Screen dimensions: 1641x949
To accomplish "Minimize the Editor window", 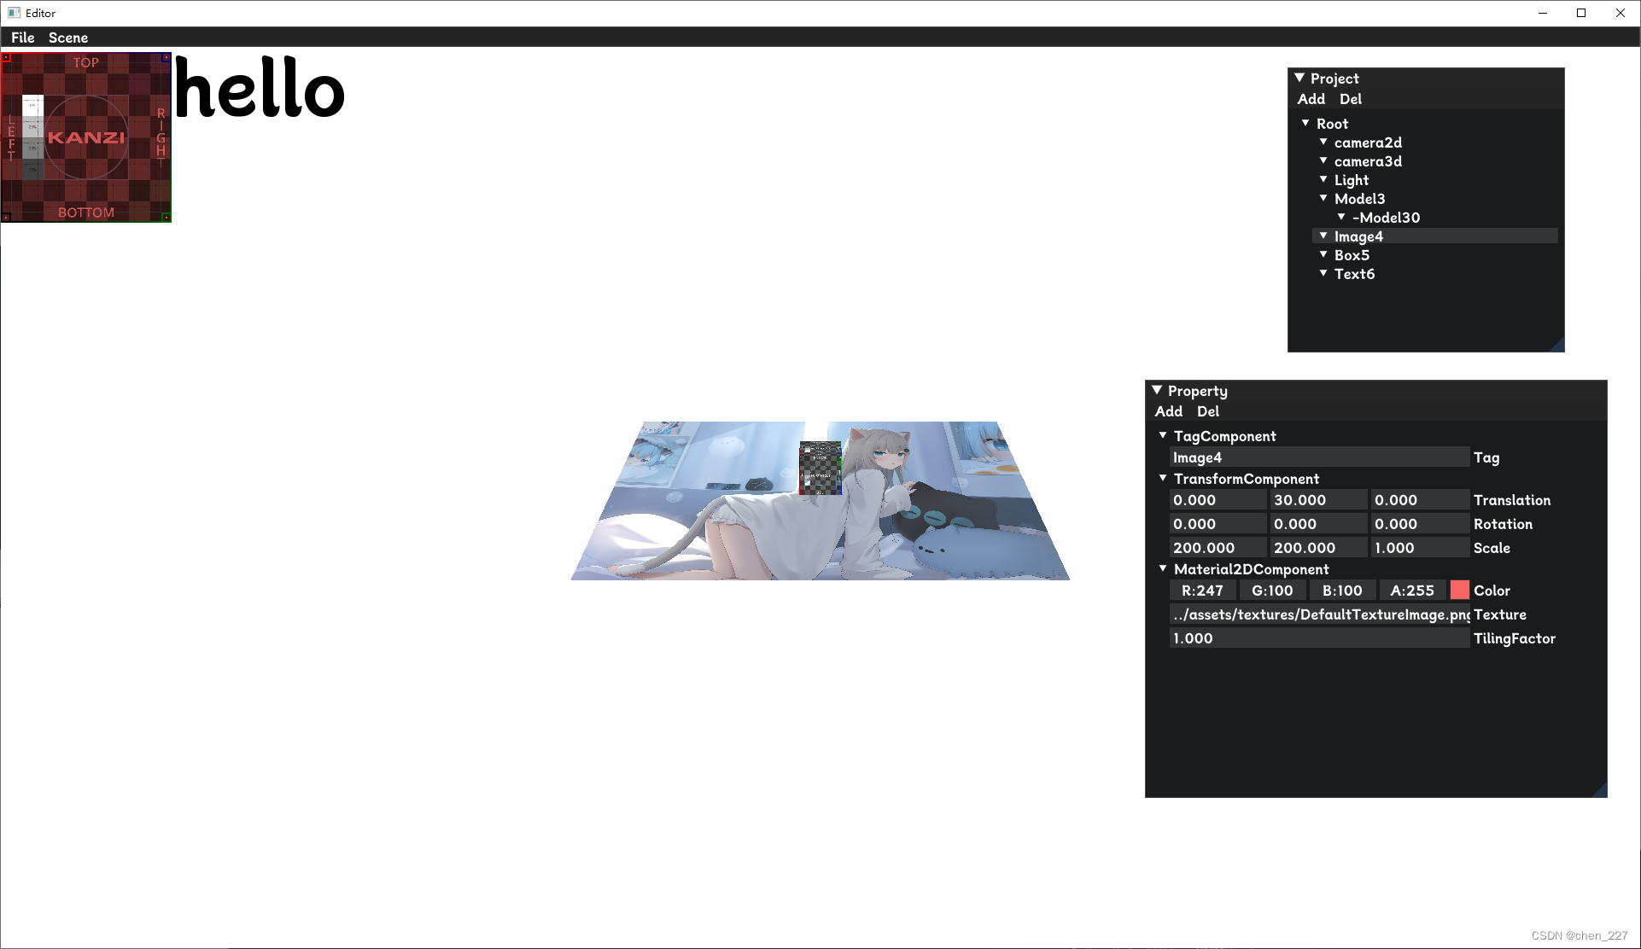I will [1543, 13].
